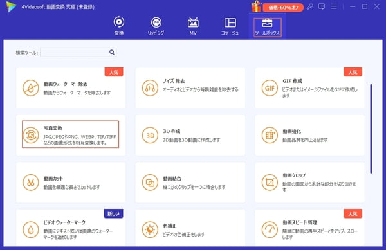The width and height of the screenshot is (386, 250).
Task: Click the ビデオウォーターマーク droplet icon
Action: pos(31,229)
